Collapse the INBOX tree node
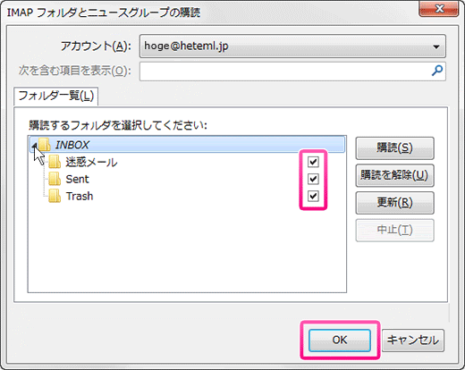 pyautogui.click(x=35, y=146)
